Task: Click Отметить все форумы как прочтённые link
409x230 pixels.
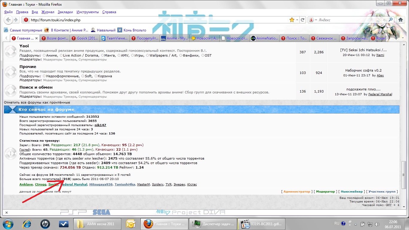Action: pyautogui.click(x=37, y=102)
